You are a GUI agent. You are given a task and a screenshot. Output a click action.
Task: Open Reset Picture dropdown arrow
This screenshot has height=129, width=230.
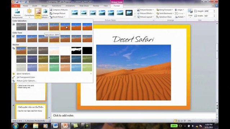pyautogui.click(x=64, y=17)
